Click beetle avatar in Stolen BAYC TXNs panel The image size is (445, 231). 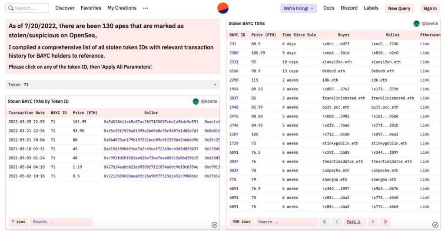[x=416, y=23]
